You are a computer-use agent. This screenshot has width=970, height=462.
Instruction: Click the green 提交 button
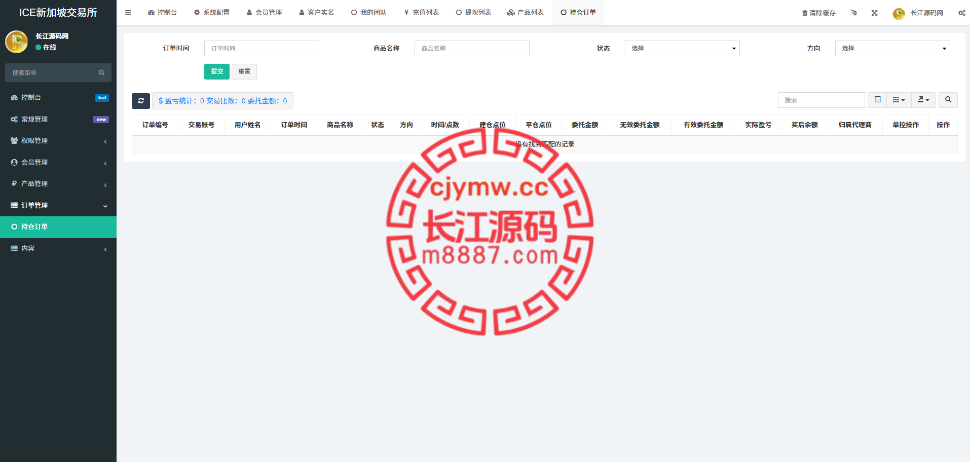[x=217, y=71]
